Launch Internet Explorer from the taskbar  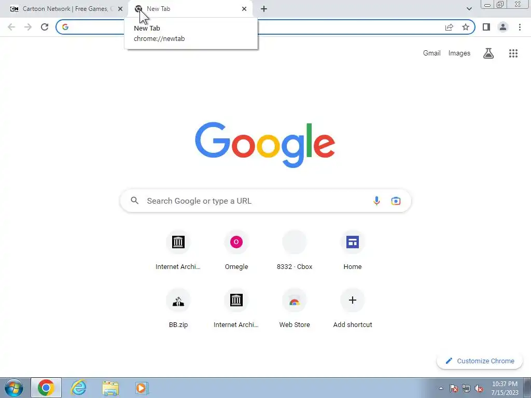[78, 388]
